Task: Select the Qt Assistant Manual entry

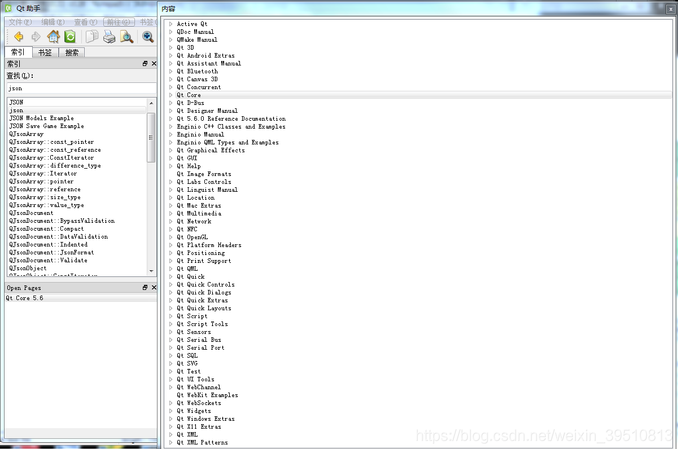Action: click(x=209, y=63)
